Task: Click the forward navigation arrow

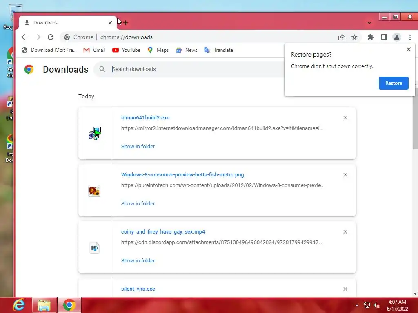Action: click(x=38, y=37)
